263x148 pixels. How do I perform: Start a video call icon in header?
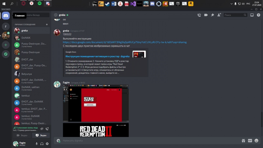pyautogui.click(x=206, y=15)
